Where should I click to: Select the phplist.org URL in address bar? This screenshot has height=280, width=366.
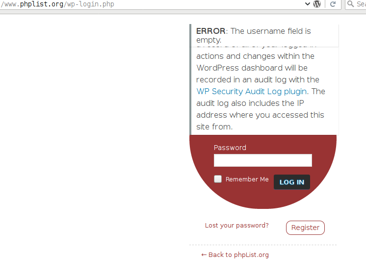pyautogui.click(x=57, y=4)
